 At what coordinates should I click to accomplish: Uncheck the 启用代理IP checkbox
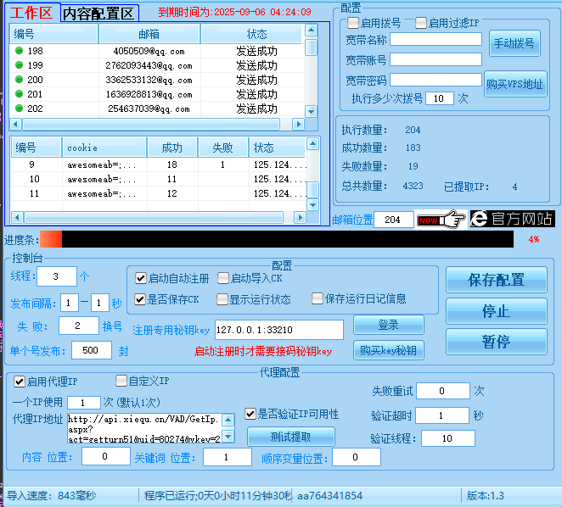[20, 382]
